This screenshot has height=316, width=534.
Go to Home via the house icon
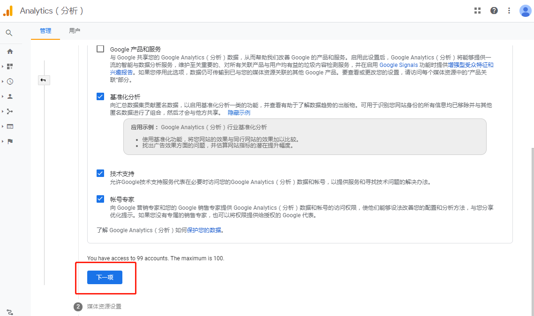pyautogui.click(x=10, y=51)
